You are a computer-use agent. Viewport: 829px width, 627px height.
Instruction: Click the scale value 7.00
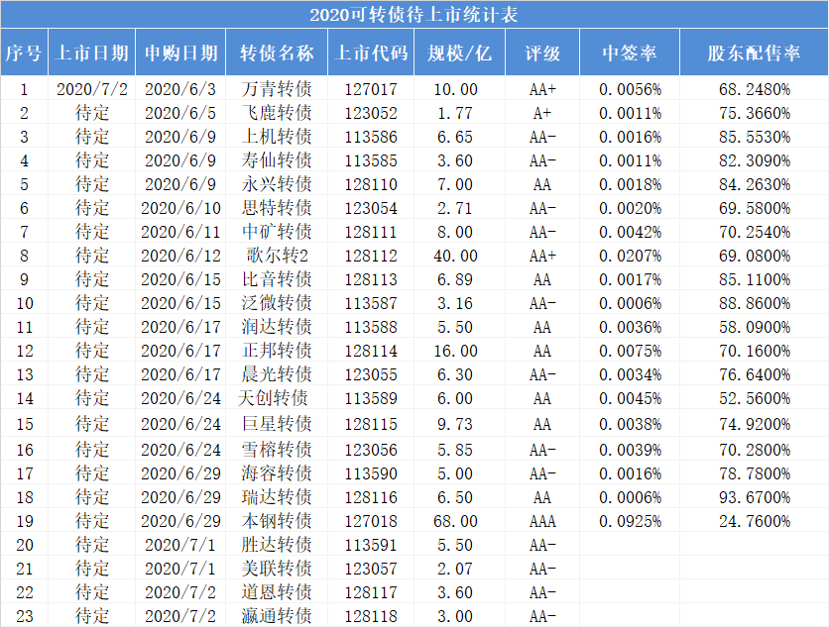(x=455, y=184)
